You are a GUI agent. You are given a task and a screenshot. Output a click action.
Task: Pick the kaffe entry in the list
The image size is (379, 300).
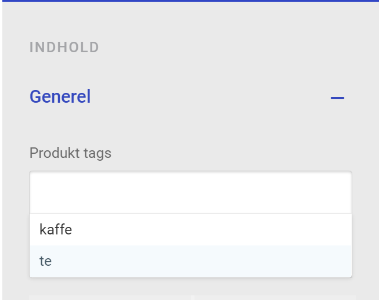click(56, 230)
